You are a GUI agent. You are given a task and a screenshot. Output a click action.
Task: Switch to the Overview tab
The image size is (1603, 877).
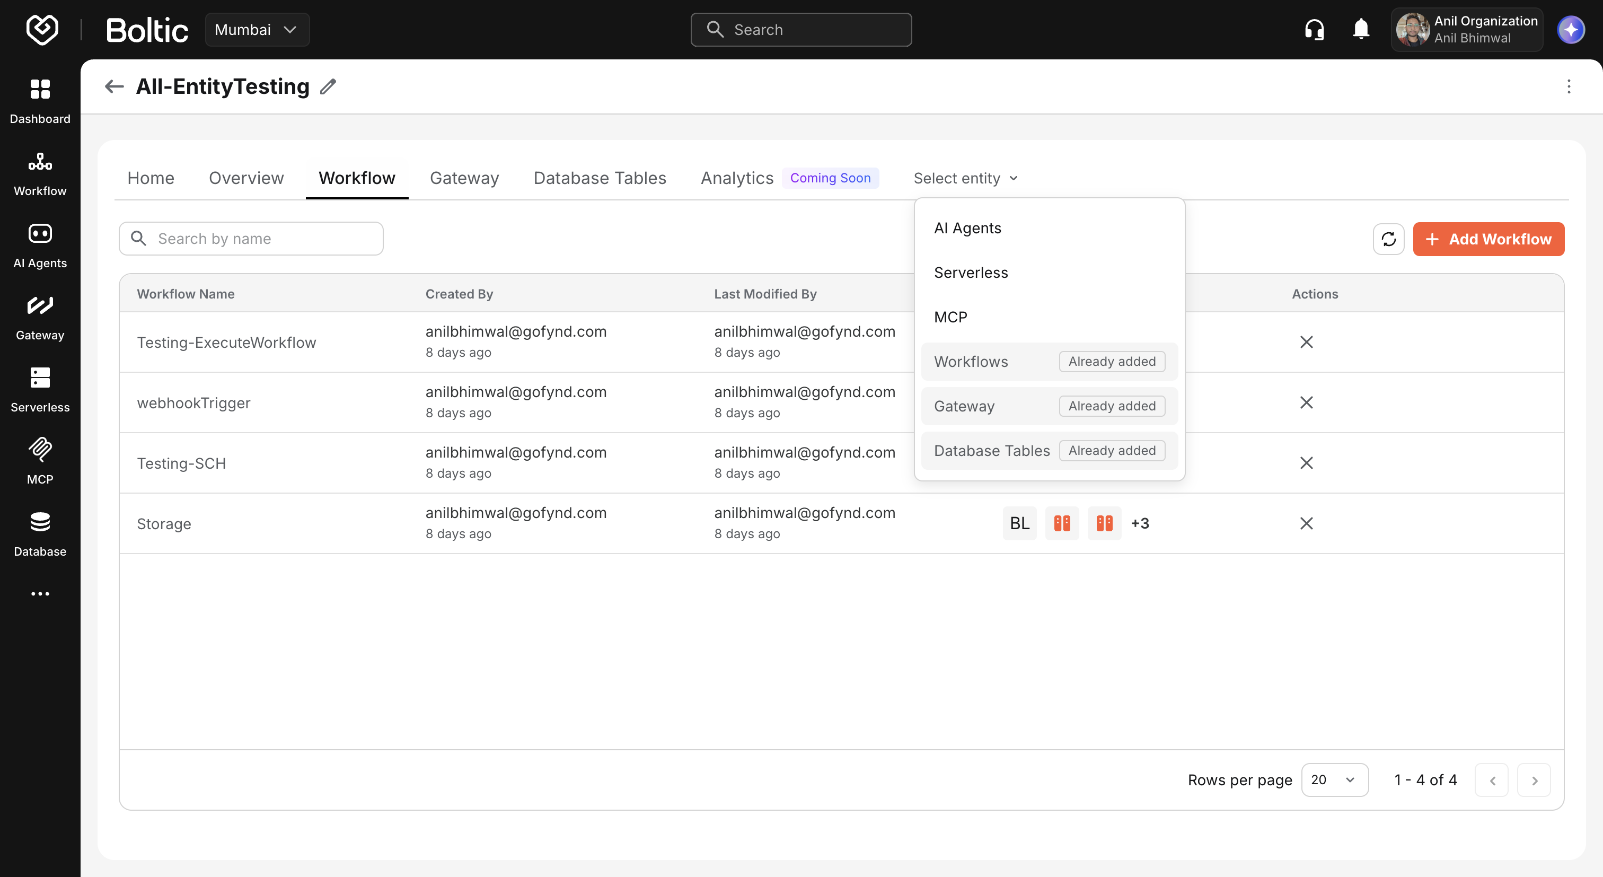tap(246, 178)
